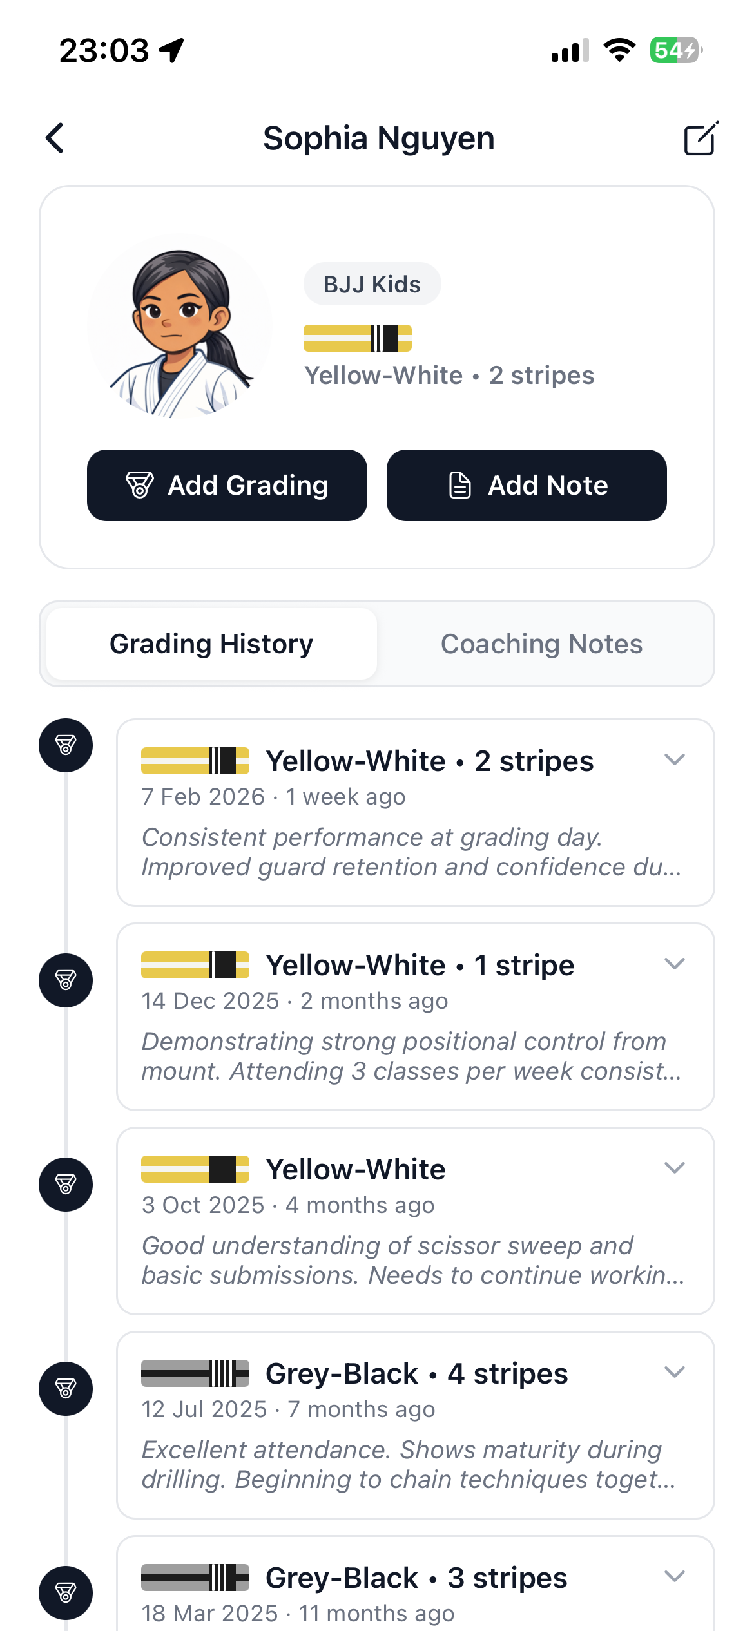
Task: Click the Wi-Fi indicator in the status bar
Action: pyautogui.click(x=619, y=50)
